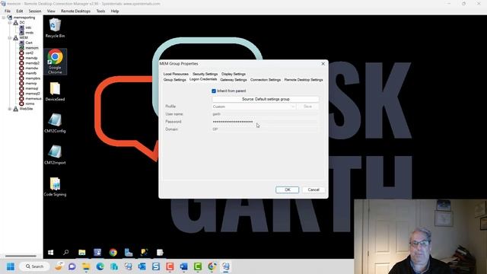Image resolution: width=487 pixels, height=274 pixels.
Task: Open the chat app on the host taskbar
Action: tap(72, 266)
